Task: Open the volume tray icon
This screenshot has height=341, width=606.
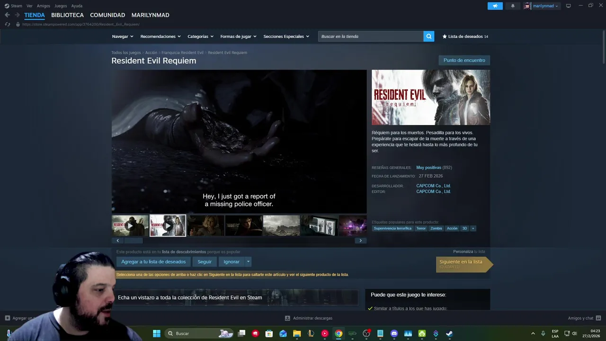Action: pyautogui.click(x=574, y=333)
